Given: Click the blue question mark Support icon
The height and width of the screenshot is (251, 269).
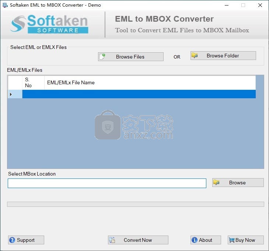Looking at the screenshot, I should click(12, 240).
